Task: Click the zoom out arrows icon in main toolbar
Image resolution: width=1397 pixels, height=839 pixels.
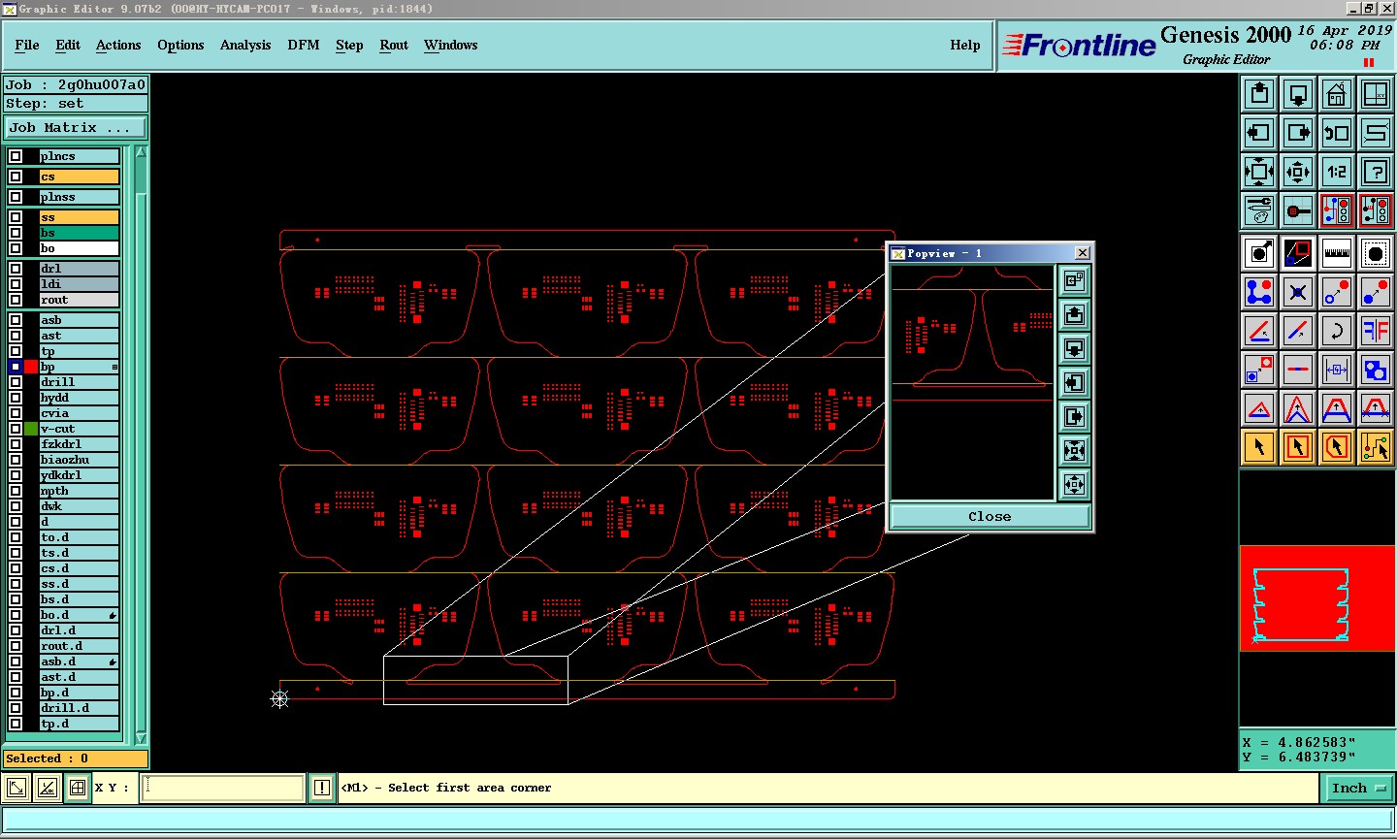Action: click(1259, 172)
